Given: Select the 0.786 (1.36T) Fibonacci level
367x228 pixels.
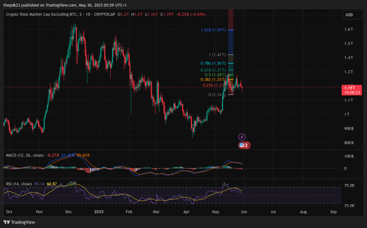Looking at the screenshot, I should (213, 64).
